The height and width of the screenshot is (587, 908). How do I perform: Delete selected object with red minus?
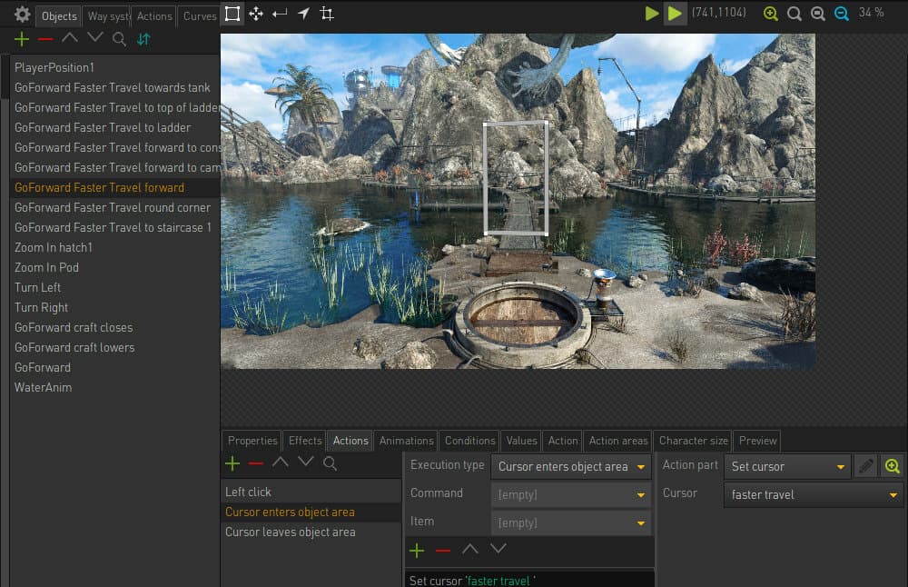[x=45, y=39]
